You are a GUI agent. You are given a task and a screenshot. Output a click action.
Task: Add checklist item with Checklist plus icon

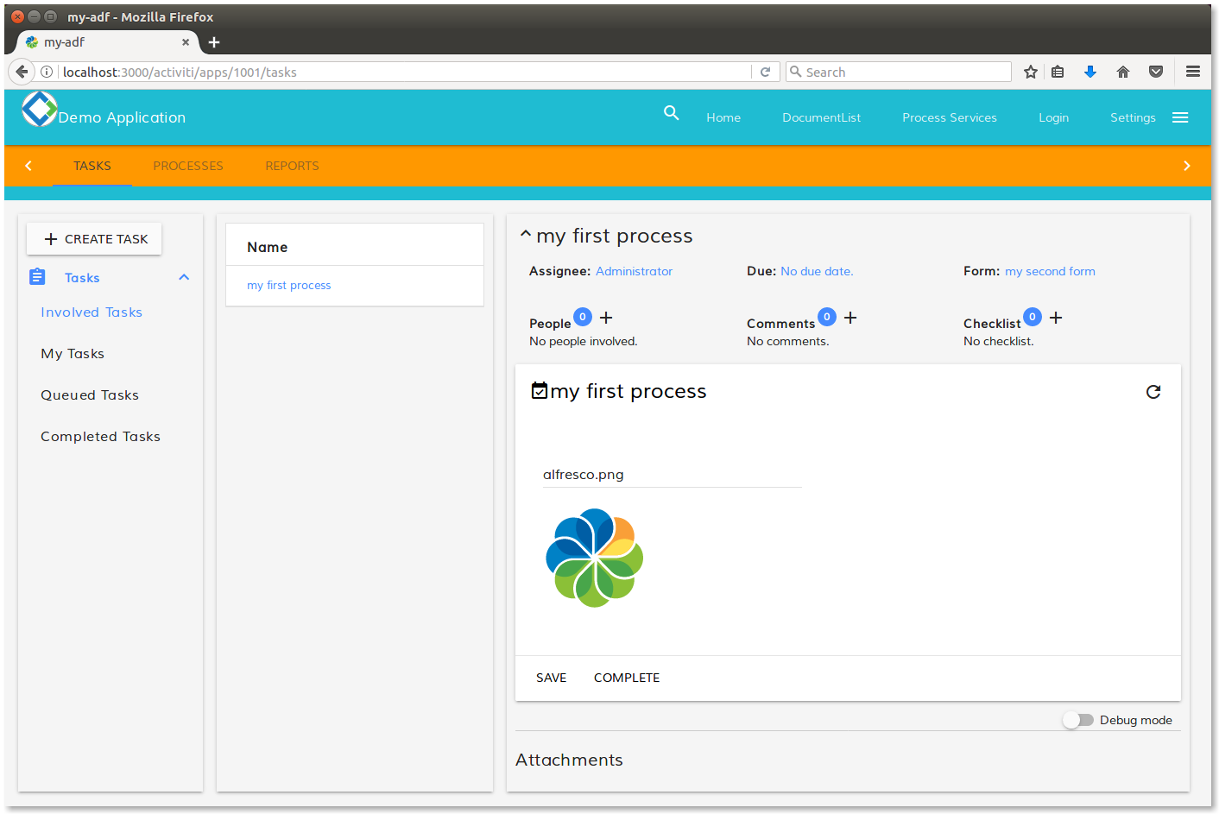[x=1056, y=318]
